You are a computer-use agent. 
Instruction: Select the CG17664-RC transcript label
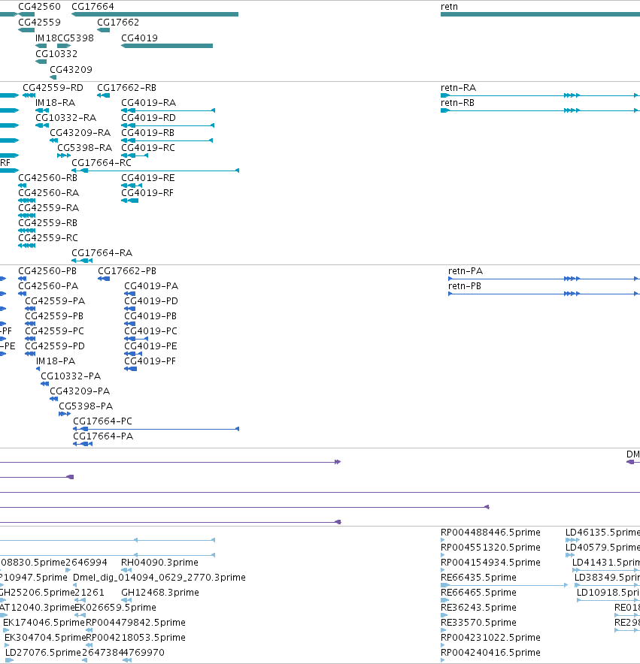tap(102, 163)
